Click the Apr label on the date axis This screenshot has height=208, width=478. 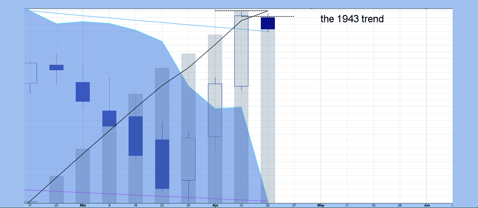tap(215, 205)
